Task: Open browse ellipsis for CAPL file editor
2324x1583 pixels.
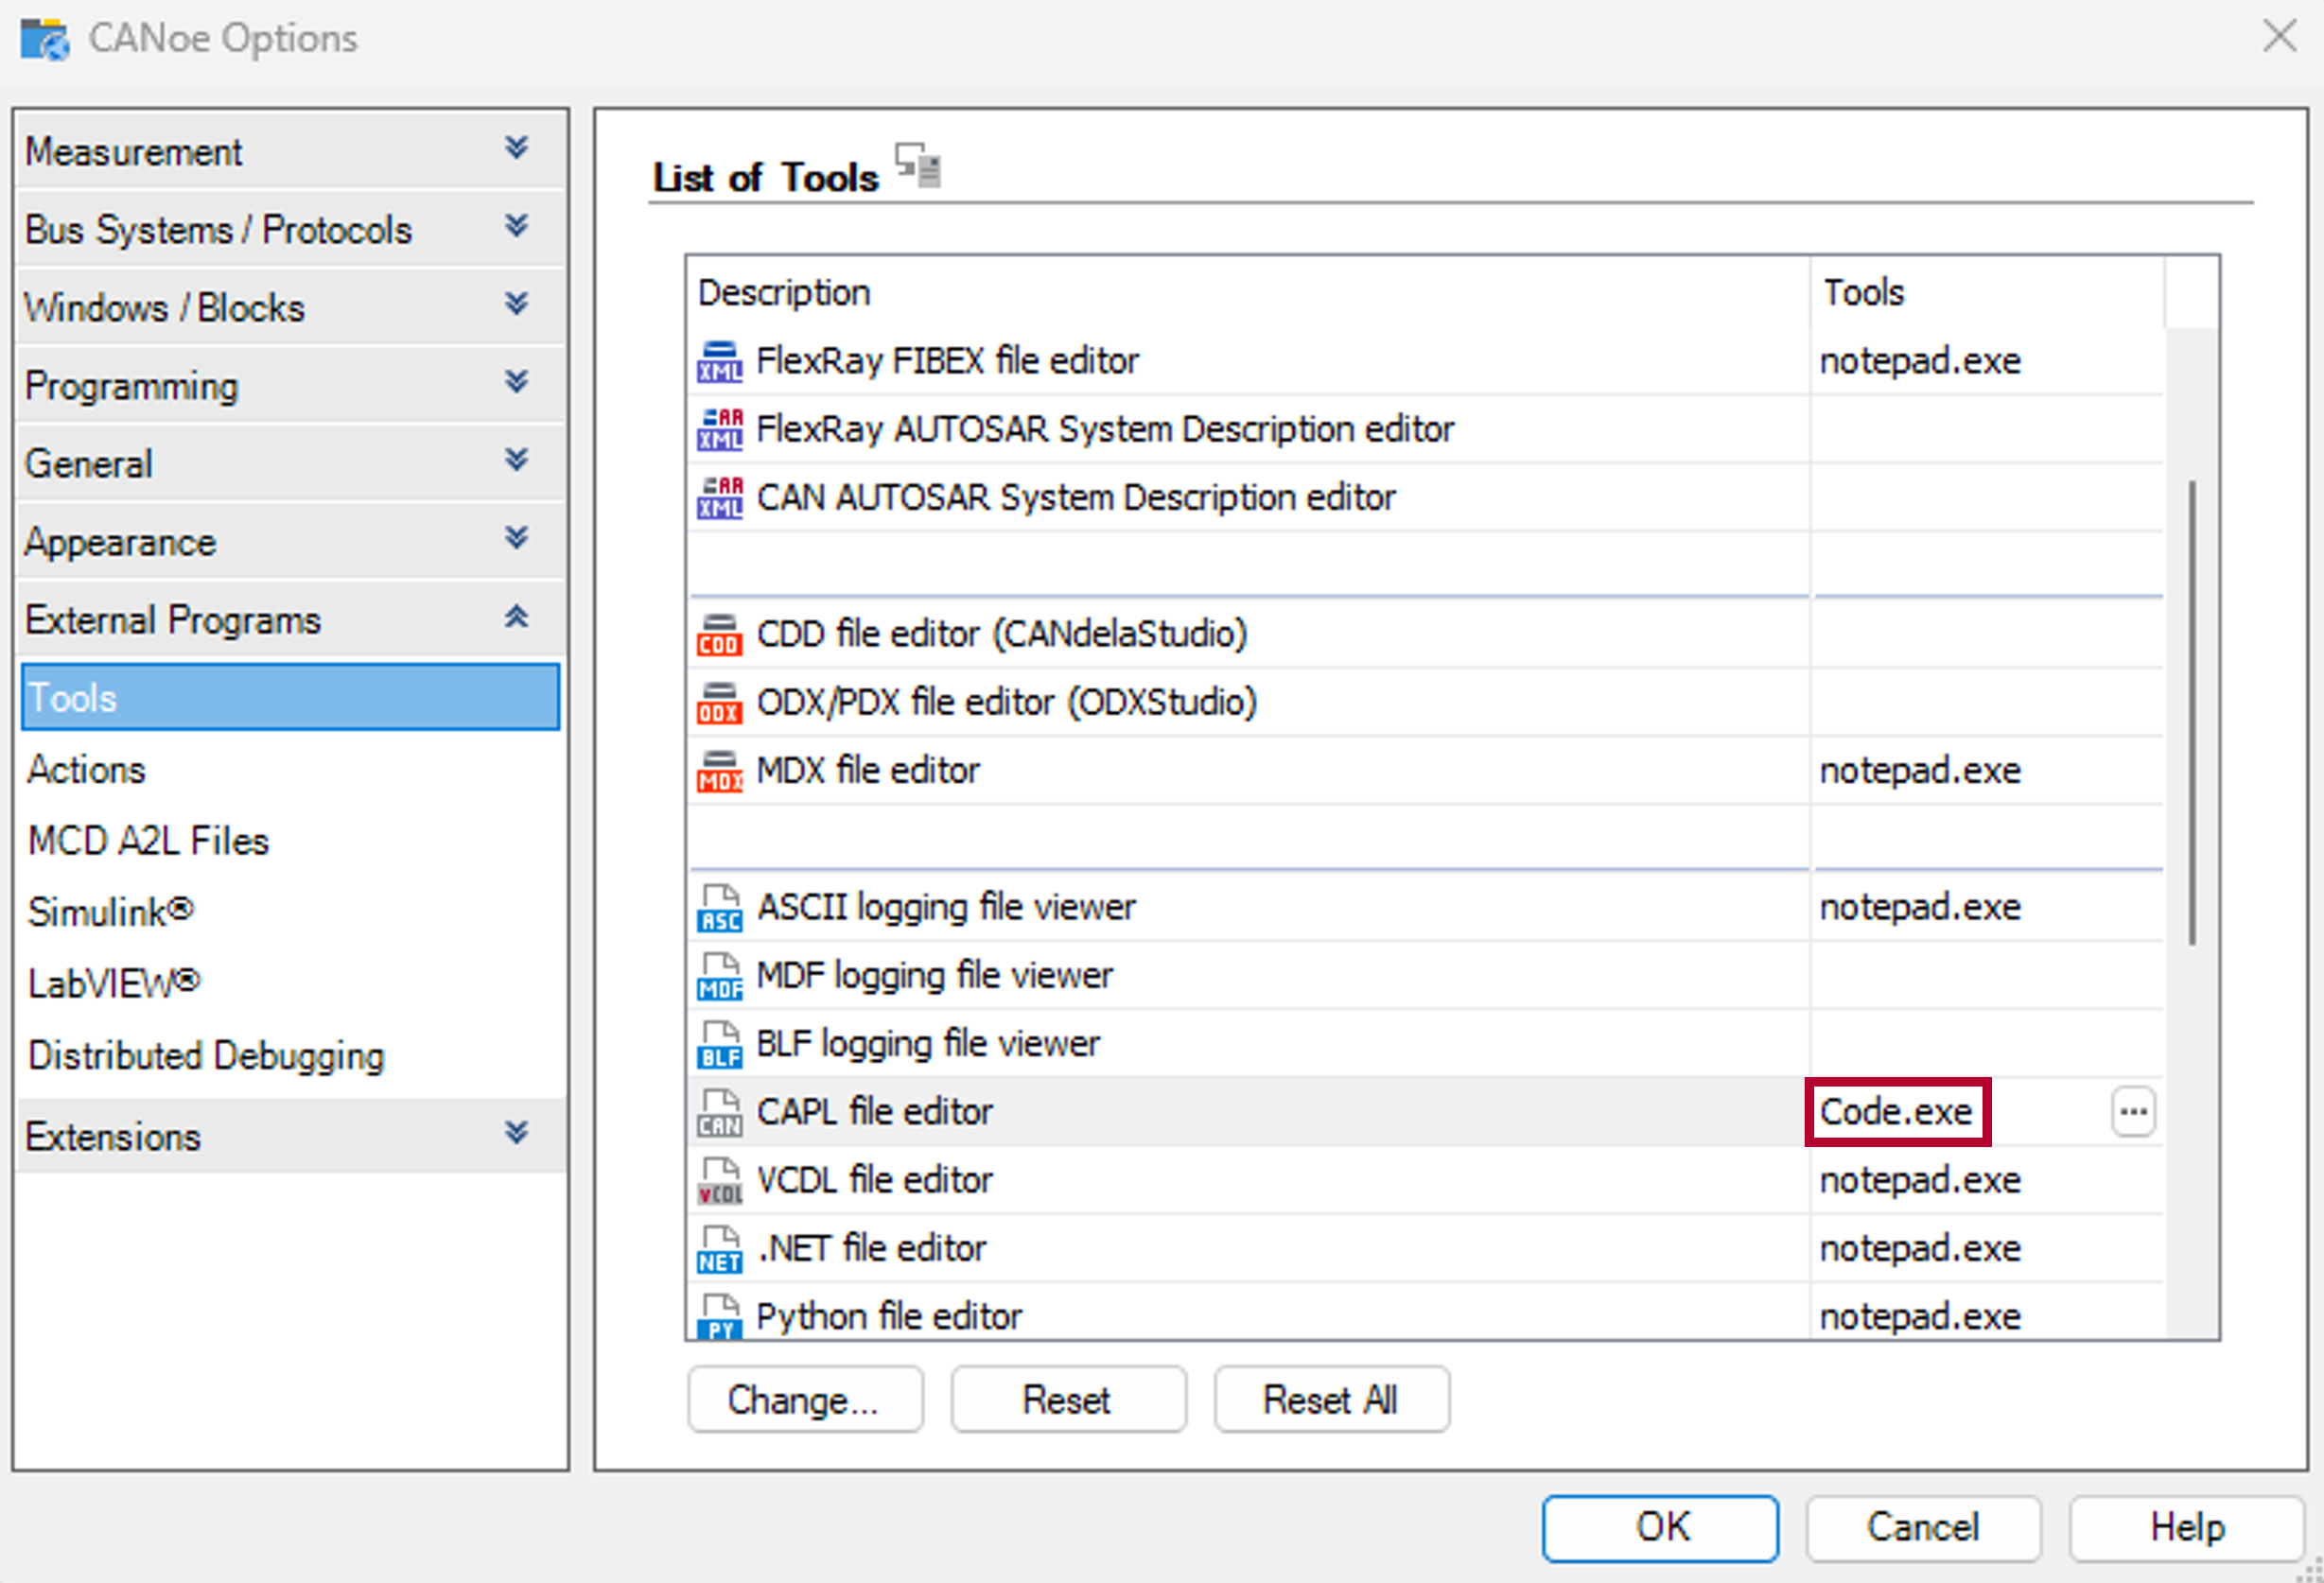Action: [x=2132, y=1112]
